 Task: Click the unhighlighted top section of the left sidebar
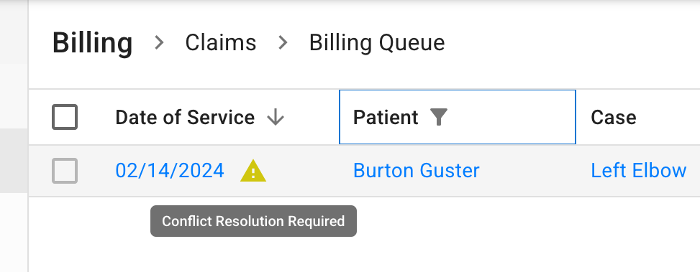pos(14,32)
